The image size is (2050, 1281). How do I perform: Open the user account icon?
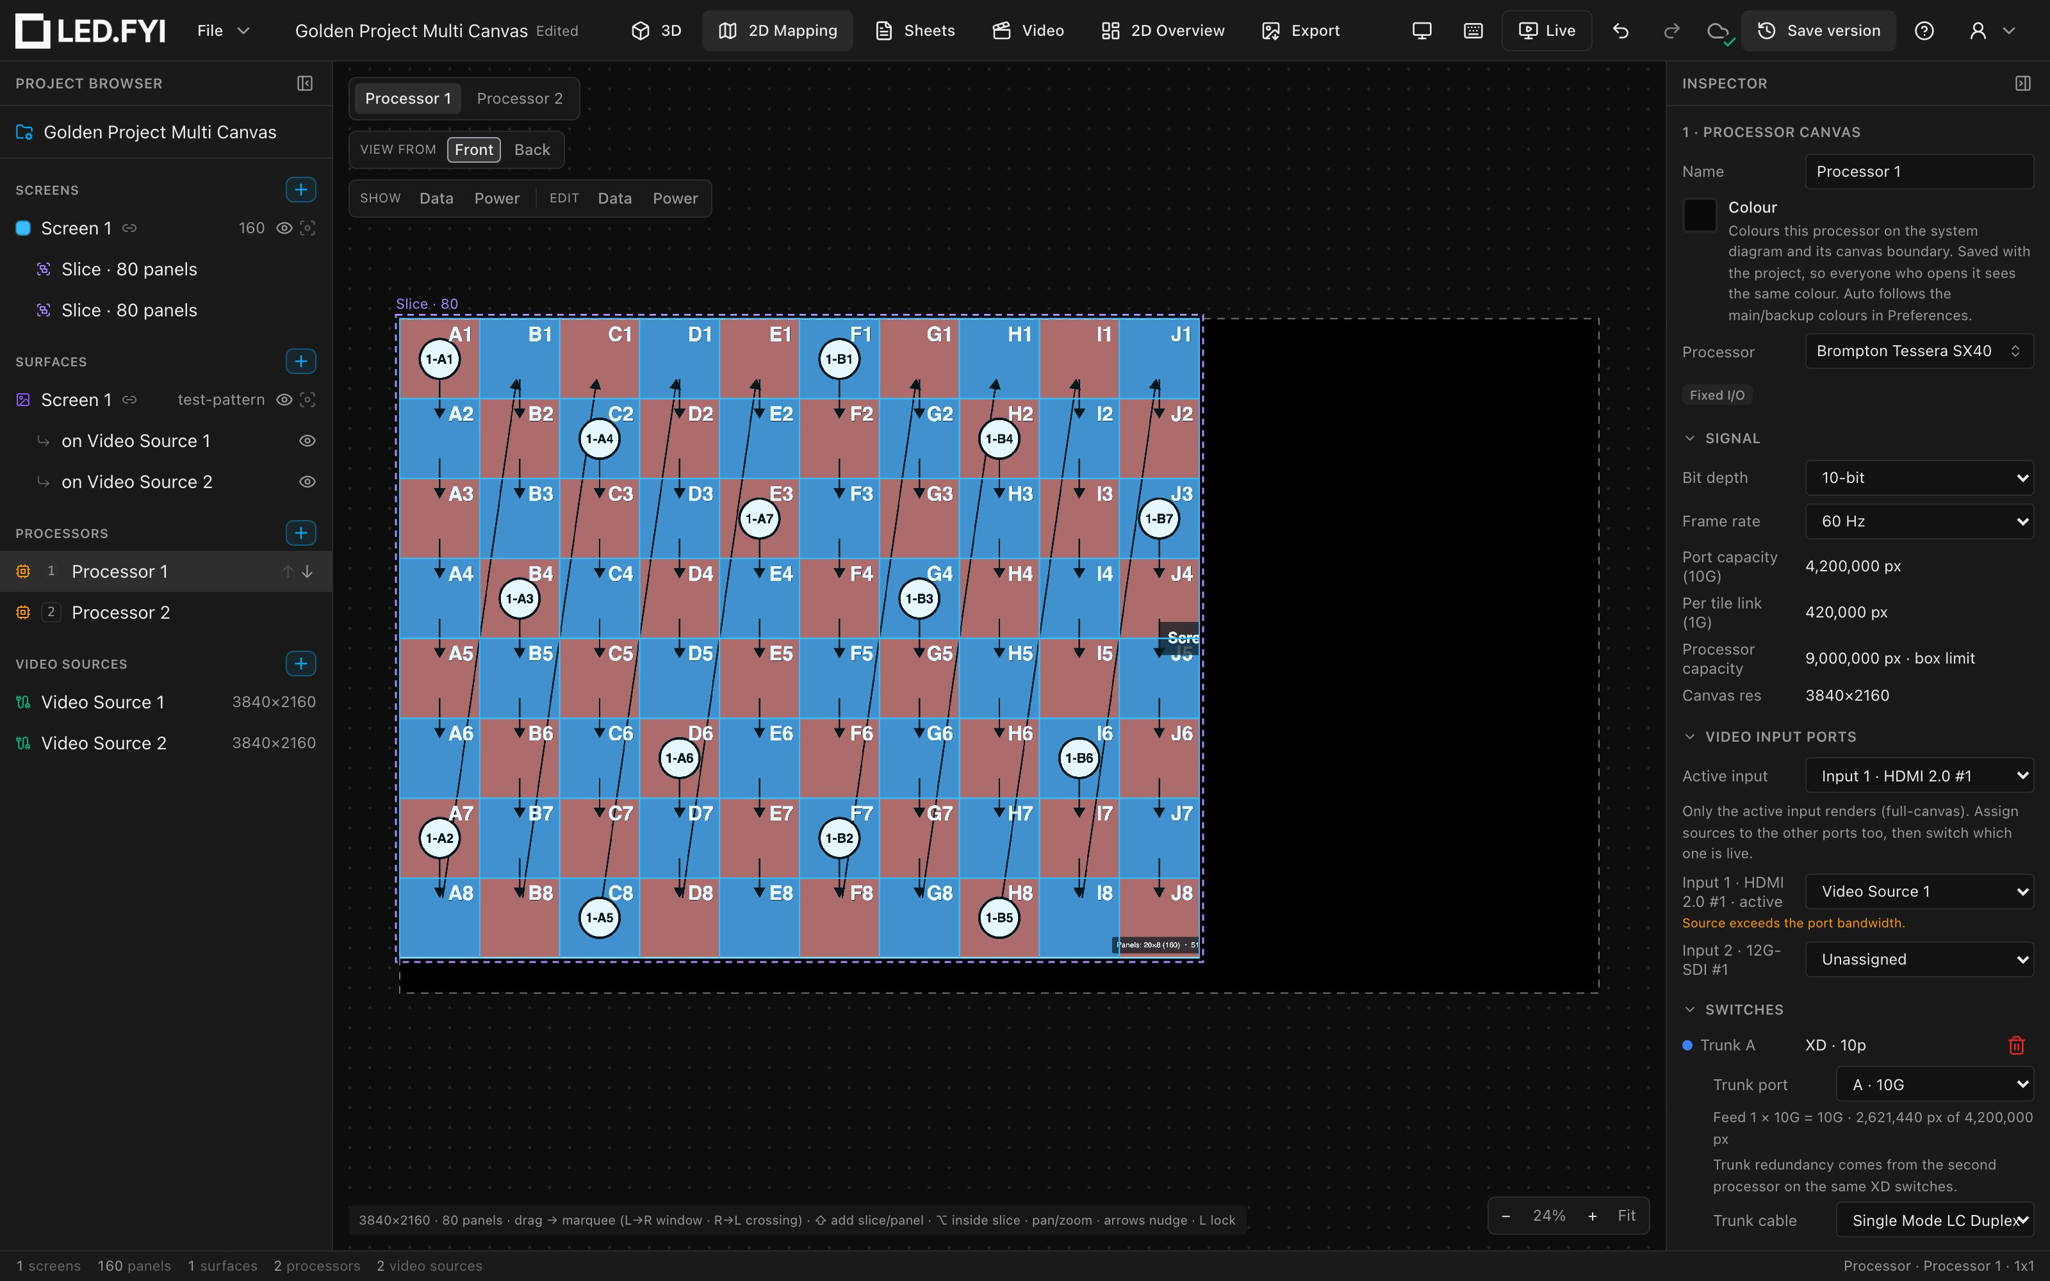point(1977,31)
